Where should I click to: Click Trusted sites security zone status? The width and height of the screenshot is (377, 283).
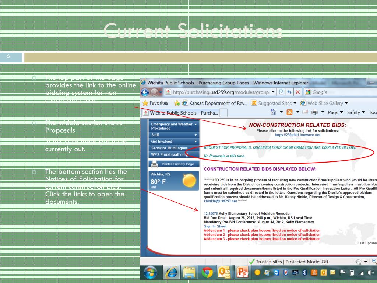289,262
